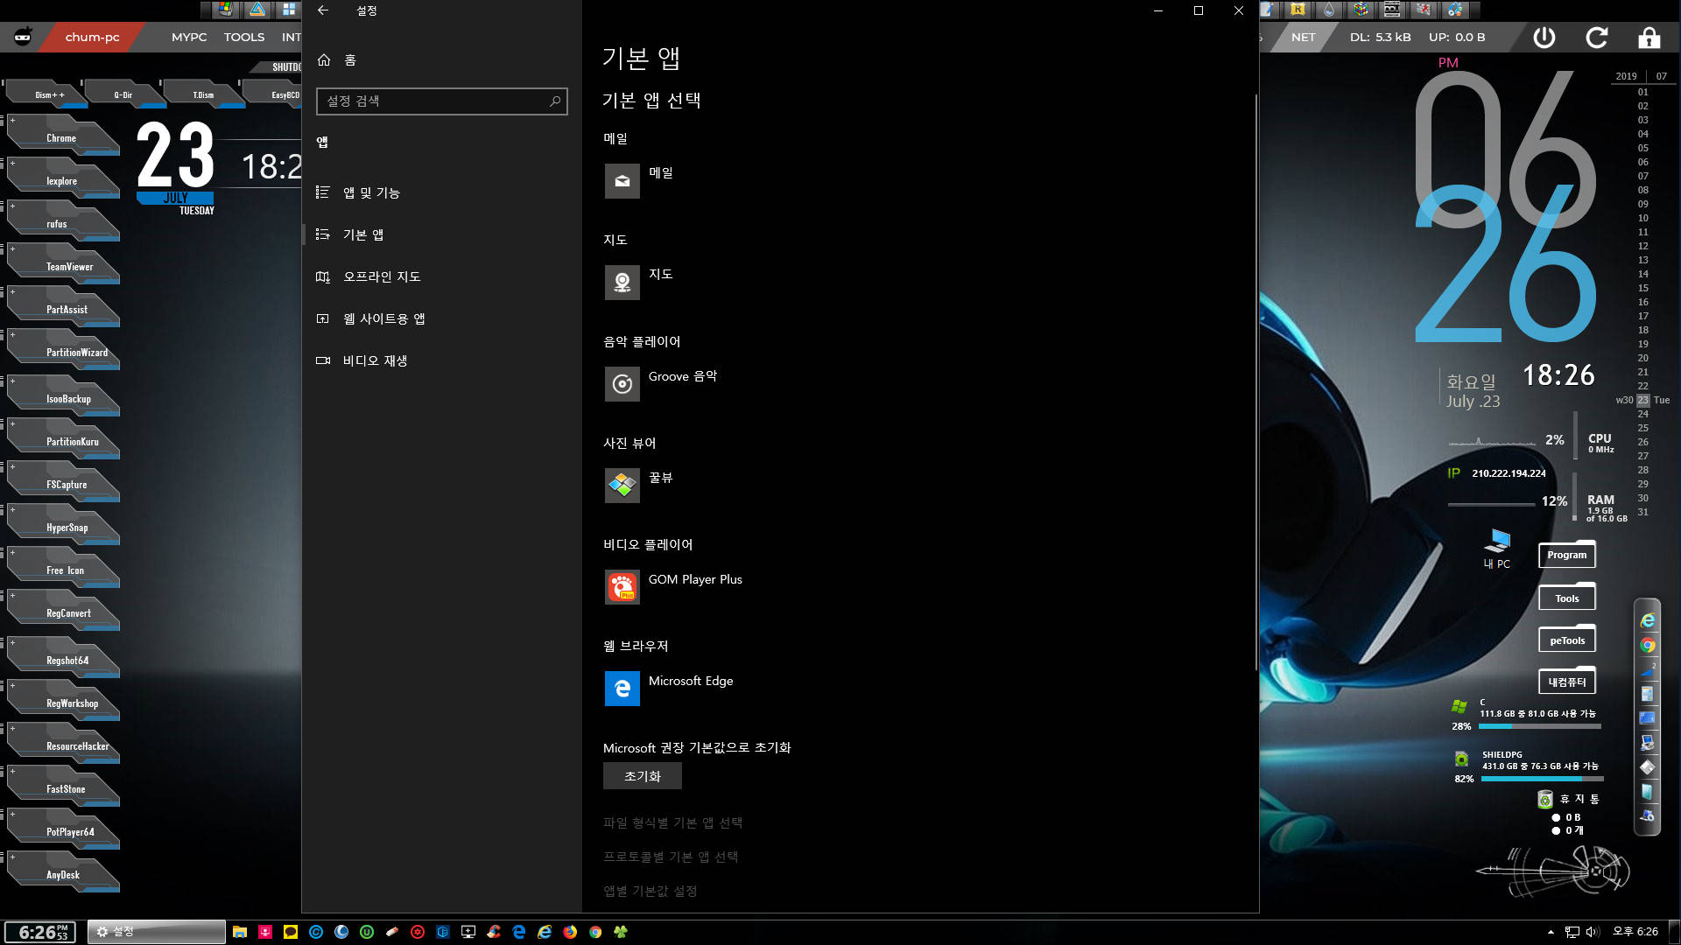This screenshot has height=945, width=1681.
Task: Open the peTools folder on the desktop
Action: (1566, 640)
